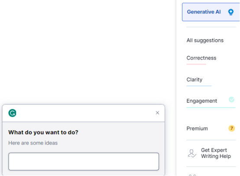
Task: Click the Generative AI lightbulb icon
Action: tap(231, 12)
